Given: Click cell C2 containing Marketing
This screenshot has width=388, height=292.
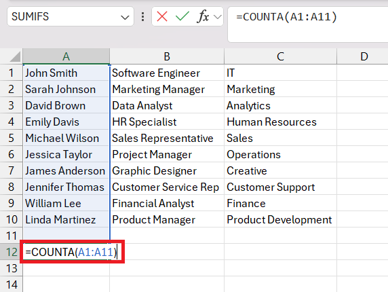Looking at the screenshot, I should tap(280, 89).
